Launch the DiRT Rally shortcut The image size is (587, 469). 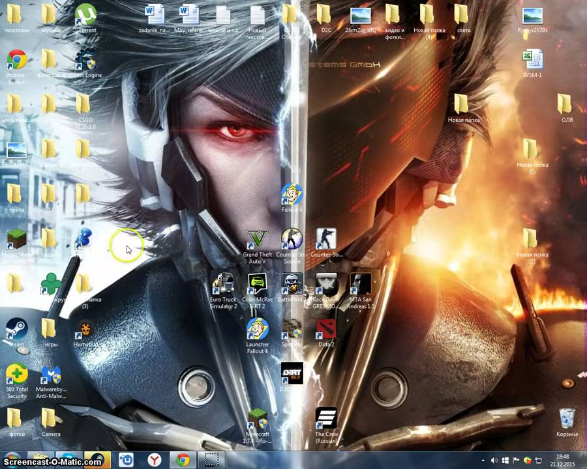(292, 377)
